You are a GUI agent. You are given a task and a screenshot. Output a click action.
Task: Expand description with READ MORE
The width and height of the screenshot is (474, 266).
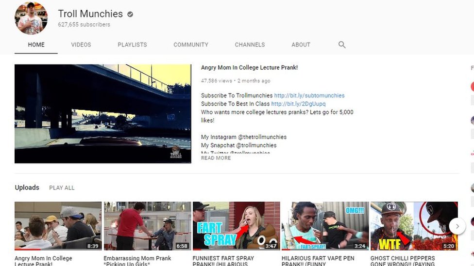coord(216,158)
